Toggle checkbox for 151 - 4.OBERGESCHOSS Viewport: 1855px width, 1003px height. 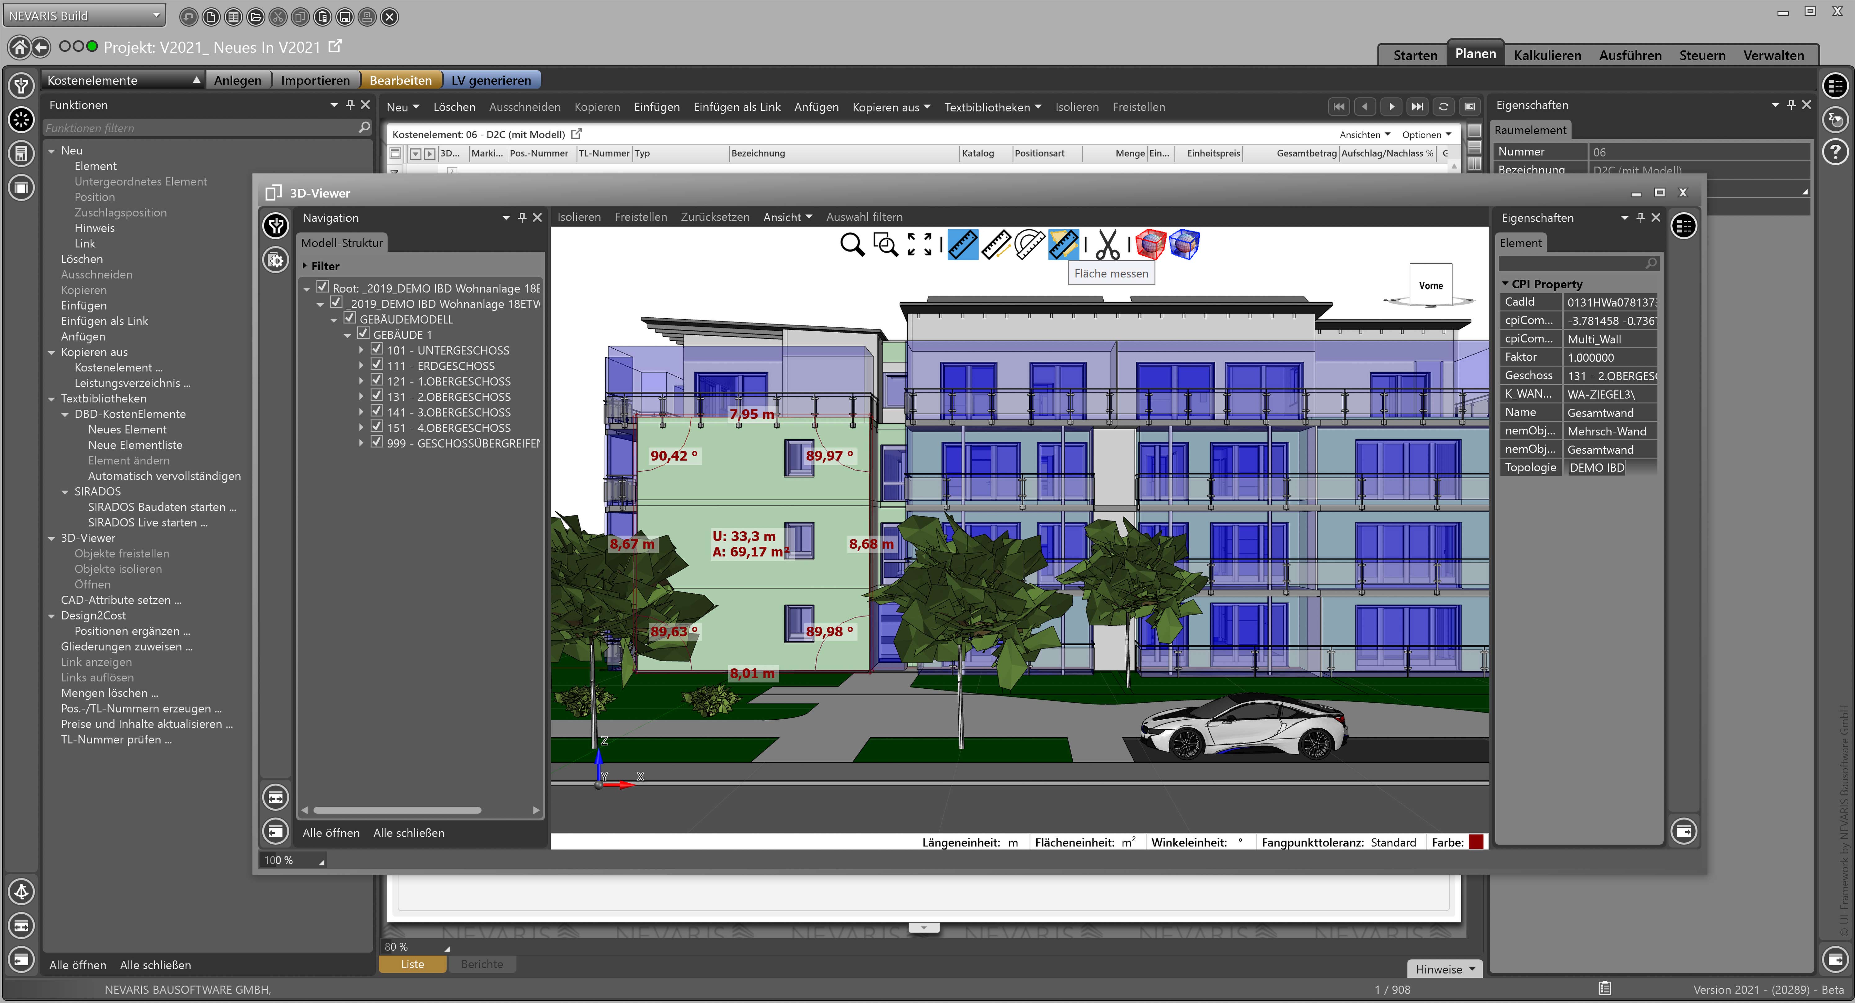pyautogui.click(x=377, y=427)
